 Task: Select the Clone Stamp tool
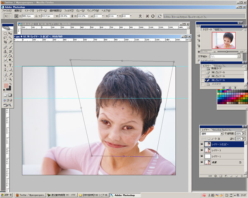[x=5, y=52]
